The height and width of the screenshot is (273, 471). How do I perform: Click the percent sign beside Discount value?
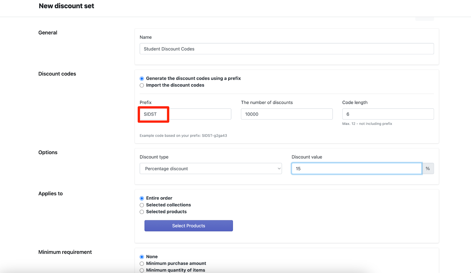[428, 169]
